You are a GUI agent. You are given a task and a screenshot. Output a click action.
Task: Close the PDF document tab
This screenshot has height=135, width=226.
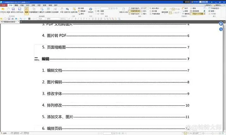coord(18,22)
